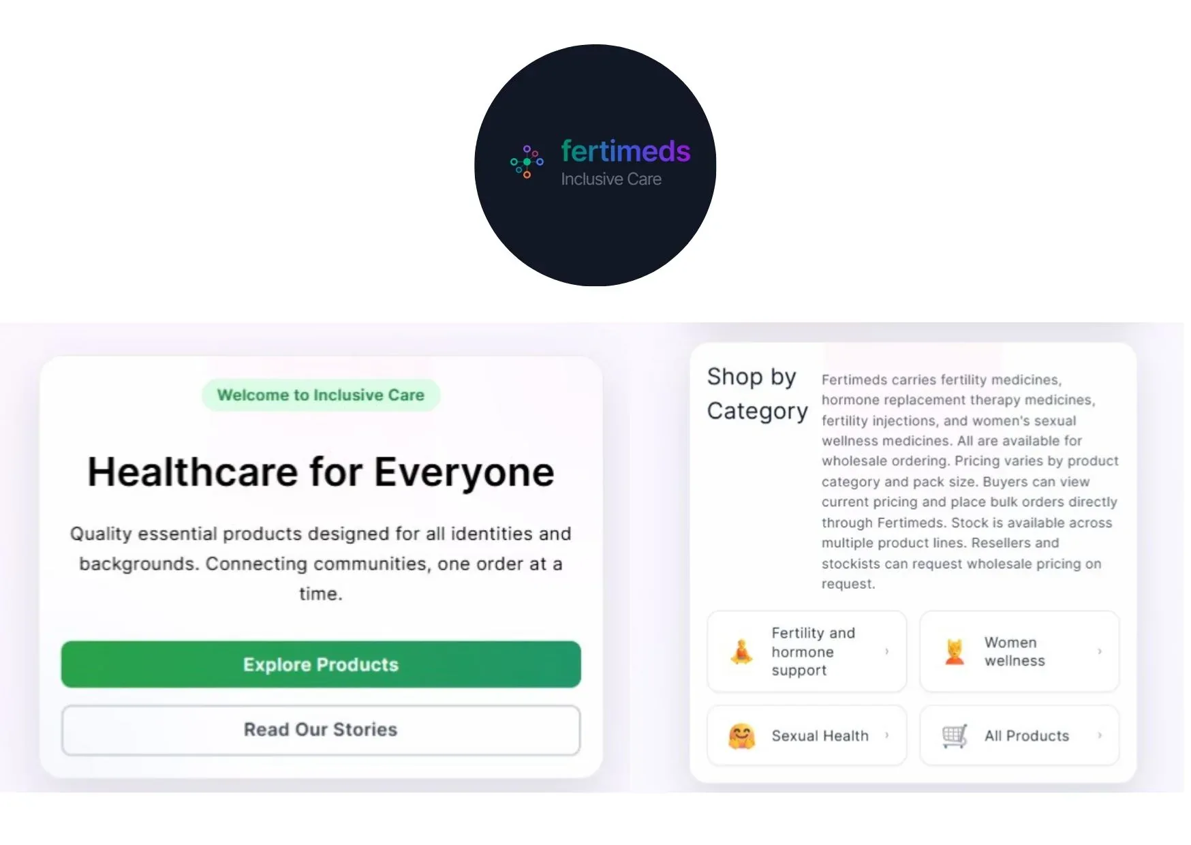Click the All Products shopping cart icon

click(x=955, y=736)
